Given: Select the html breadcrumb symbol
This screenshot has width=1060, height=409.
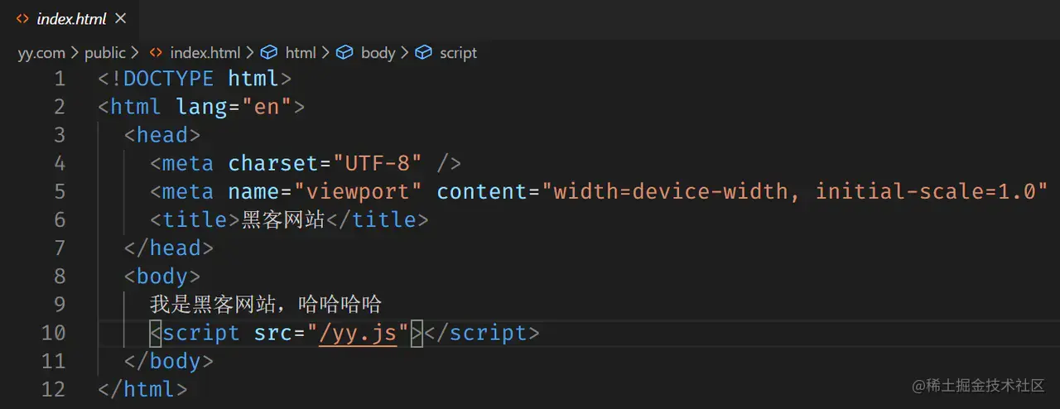Looking at the screenshot, I should 301,52.
